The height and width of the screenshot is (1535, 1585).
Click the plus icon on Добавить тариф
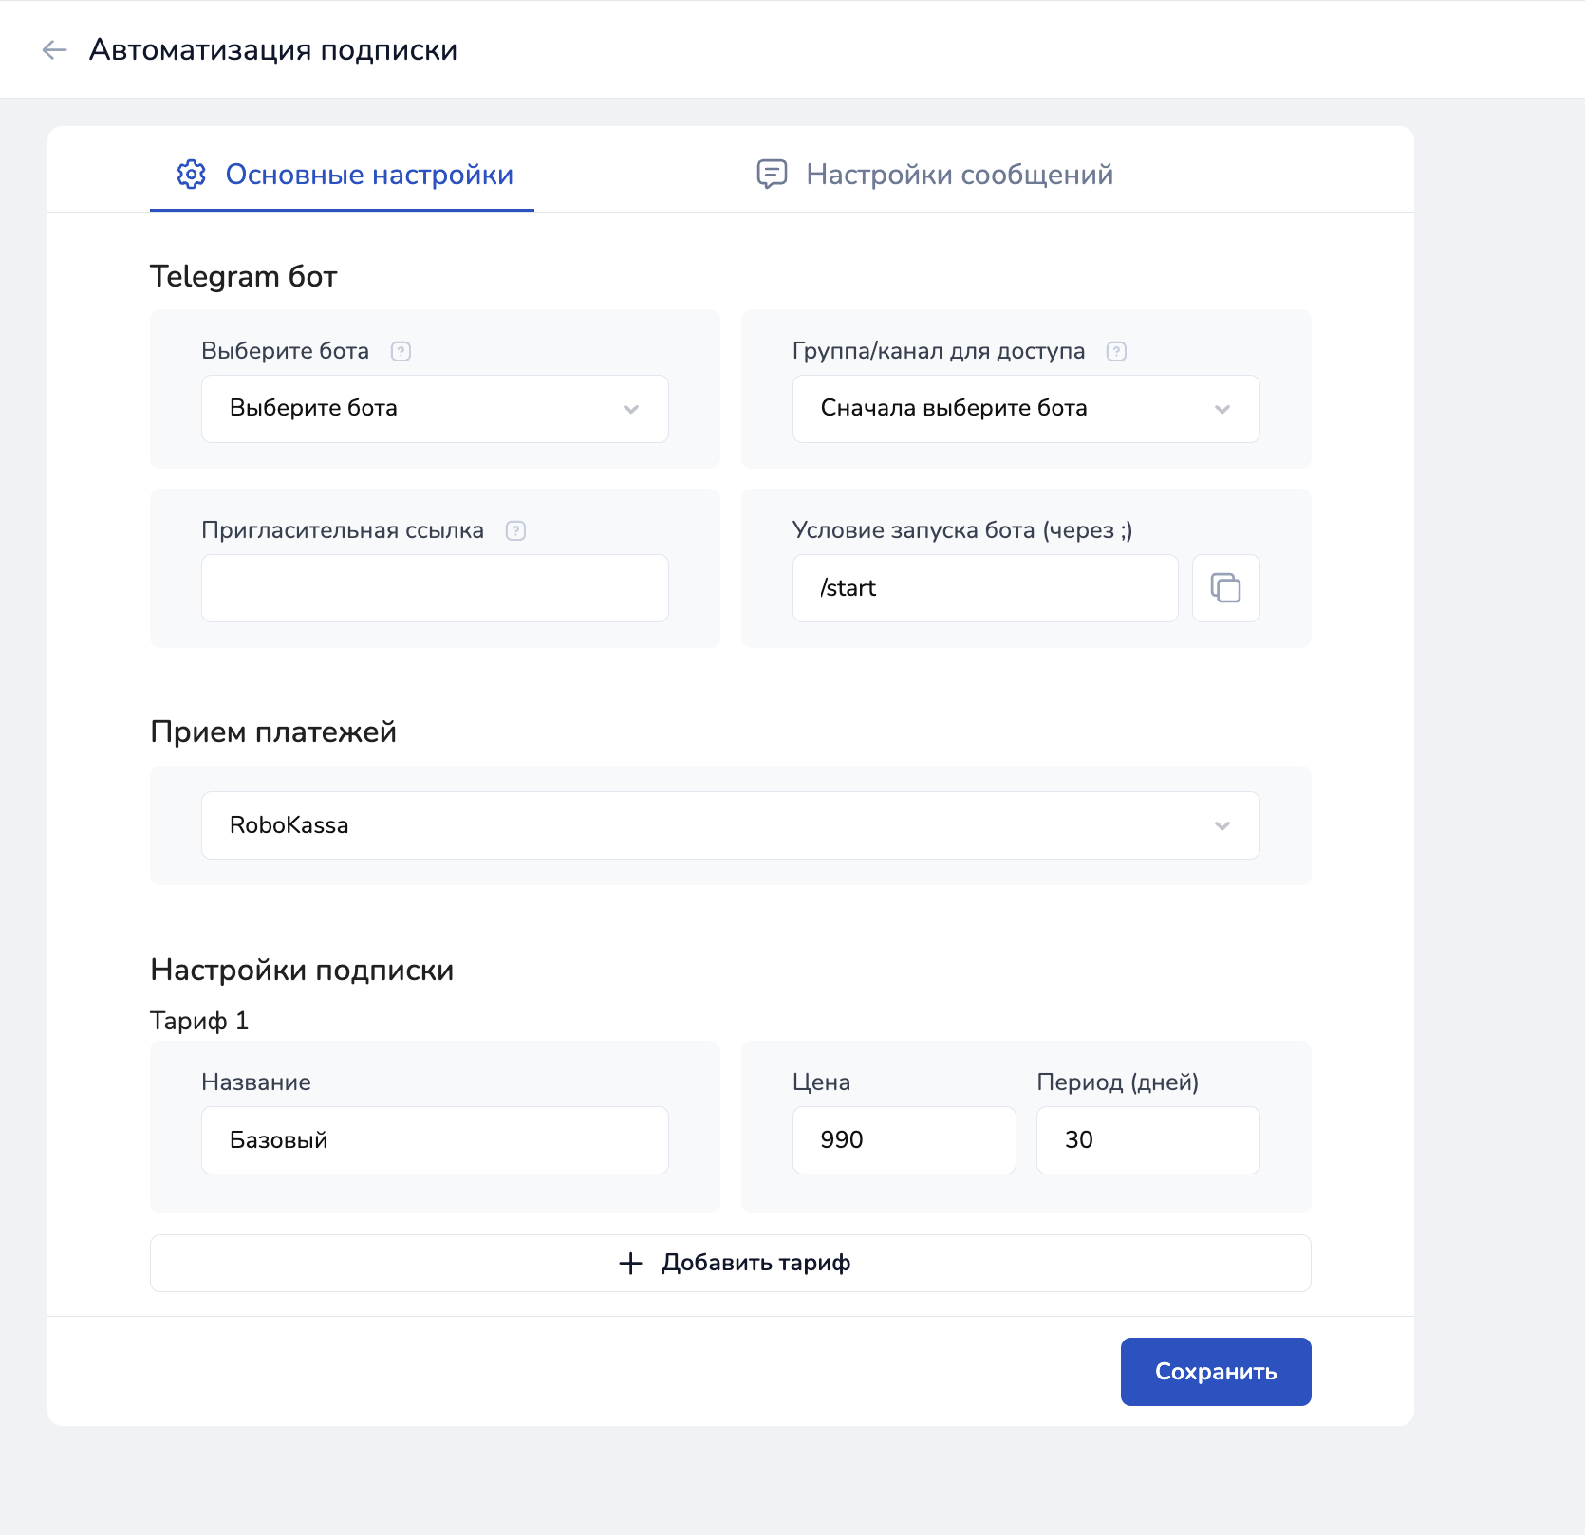tap(630, 1264)
